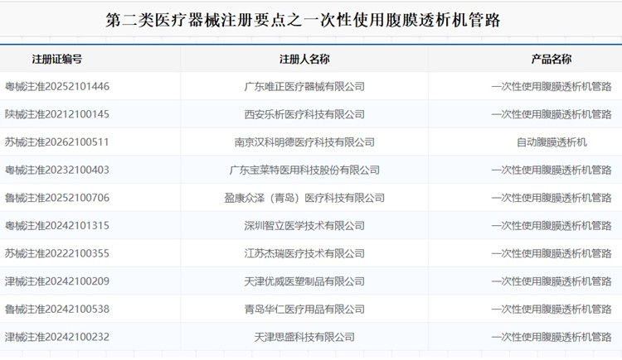
Task: Click registrant 广东宝莱特医用科技股份有限公司
Action: pyautogui.click(x=304, y=170)
